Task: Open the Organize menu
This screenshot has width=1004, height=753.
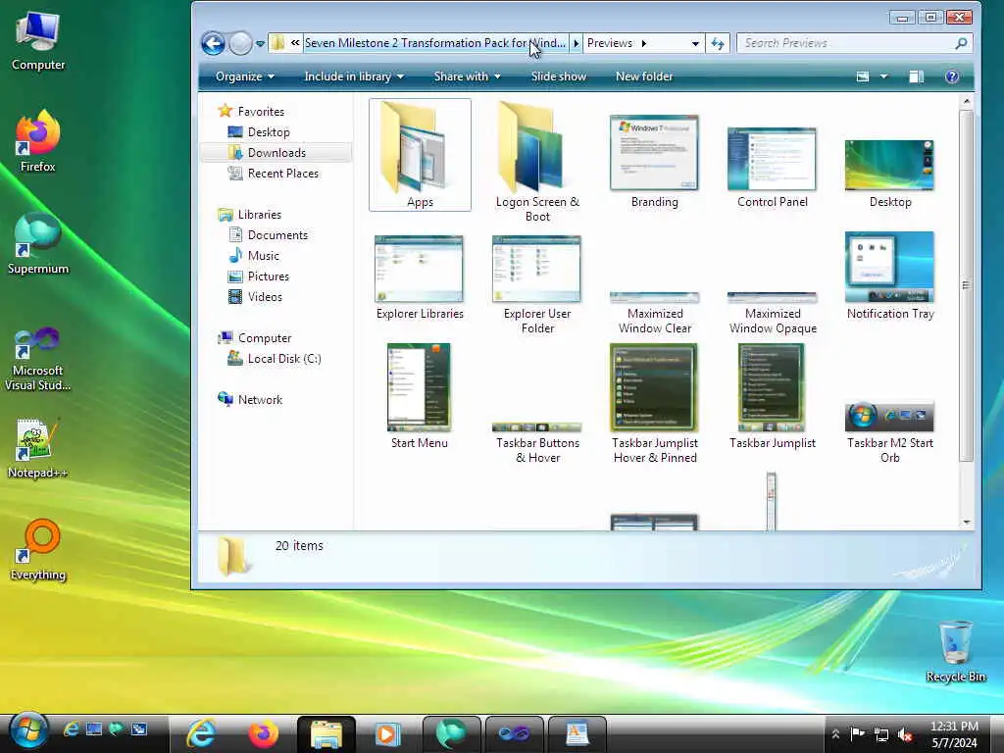Action: click(x=244, y=76)
